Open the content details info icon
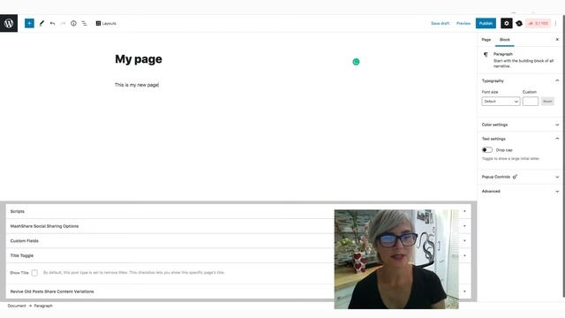 [x=73, y=24]
